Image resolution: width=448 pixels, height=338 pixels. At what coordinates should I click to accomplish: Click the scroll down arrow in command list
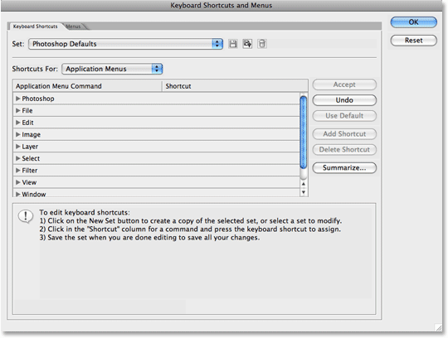pos(304,192)
